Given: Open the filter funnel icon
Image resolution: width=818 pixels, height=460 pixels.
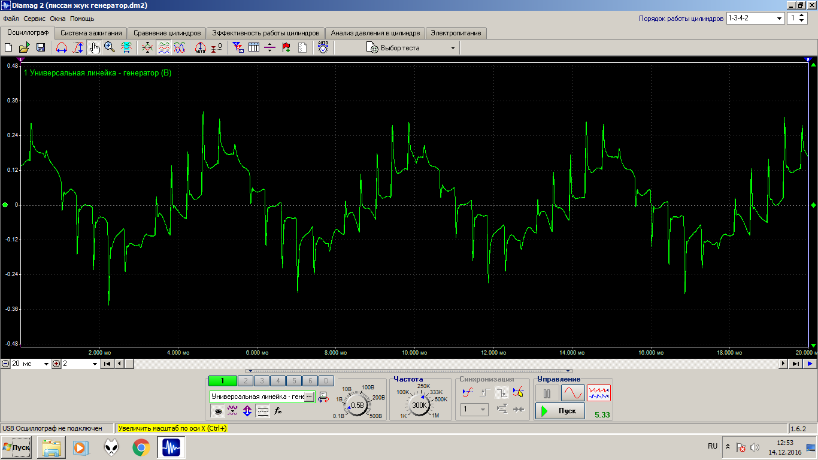Looking at the screenshot, I should pos(238,47).
